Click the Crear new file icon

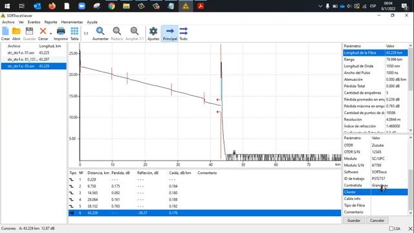coord(5,34)
